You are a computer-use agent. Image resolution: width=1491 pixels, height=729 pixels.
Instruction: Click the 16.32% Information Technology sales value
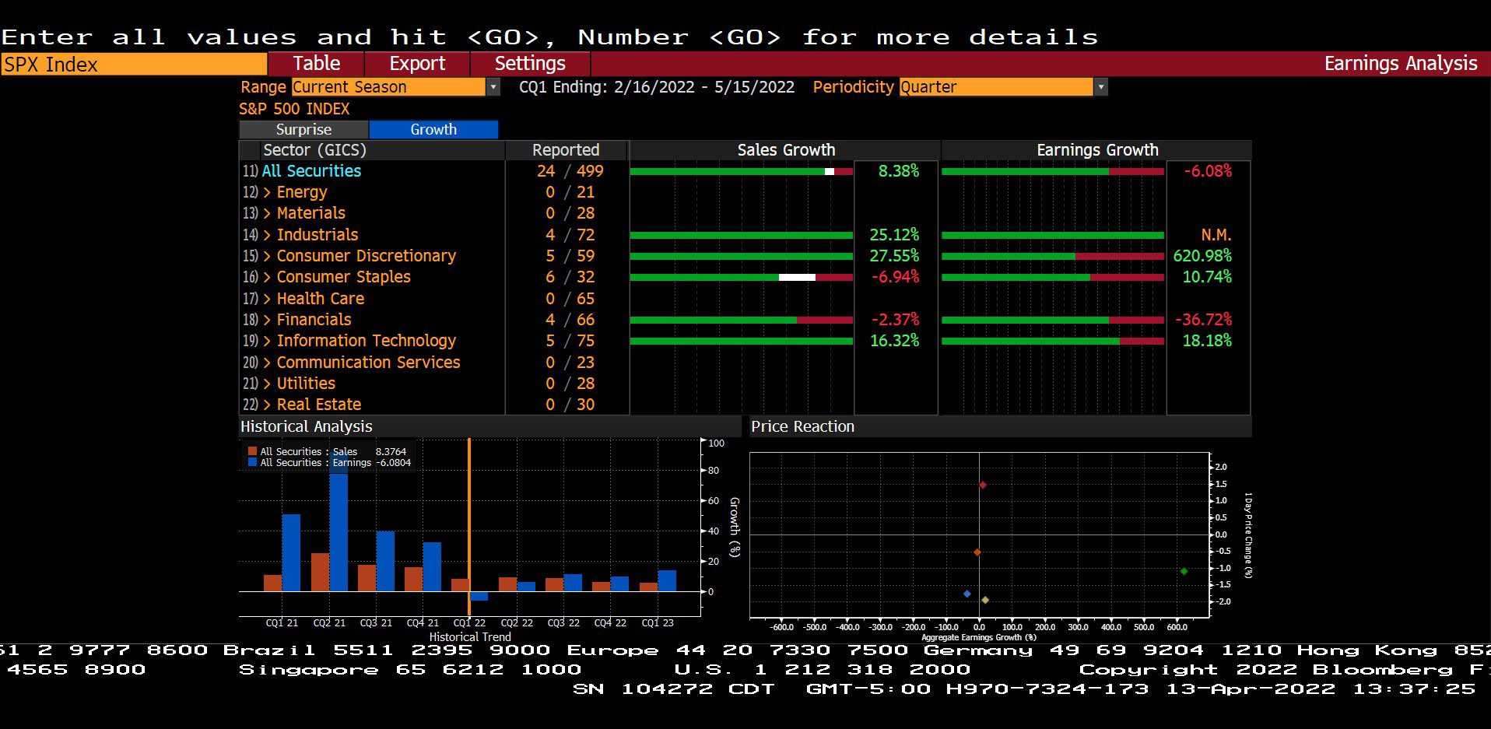click(x=894, y=341)
